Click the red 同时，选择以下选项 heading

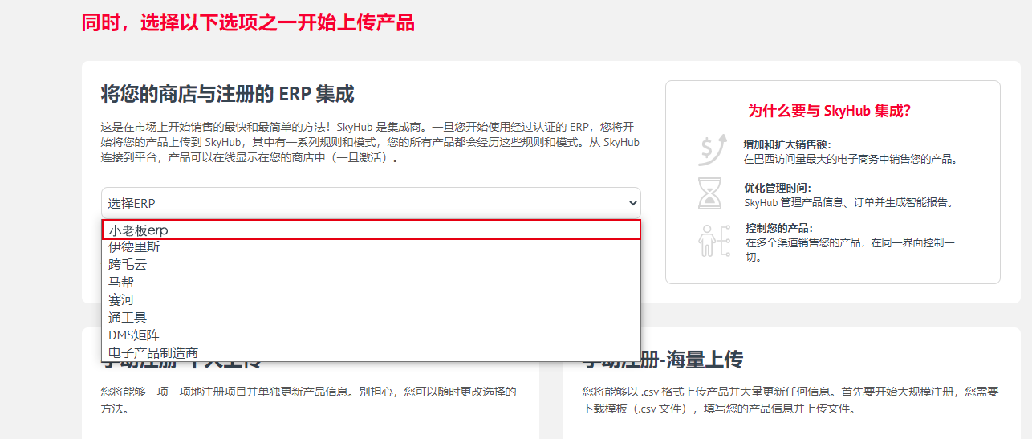click(248, 22)
